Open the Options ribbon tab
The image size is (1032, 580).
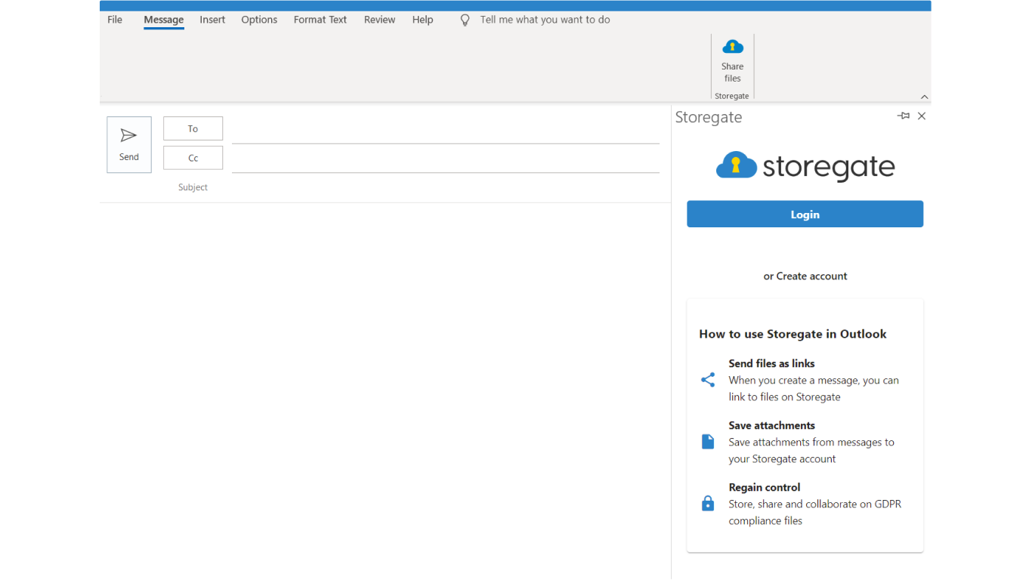point(259,20)
